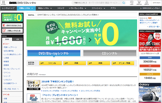Click the DMM.R18へ link in header
The height and width of the screenshot is (103, 162).
click(x=157, y=3)
